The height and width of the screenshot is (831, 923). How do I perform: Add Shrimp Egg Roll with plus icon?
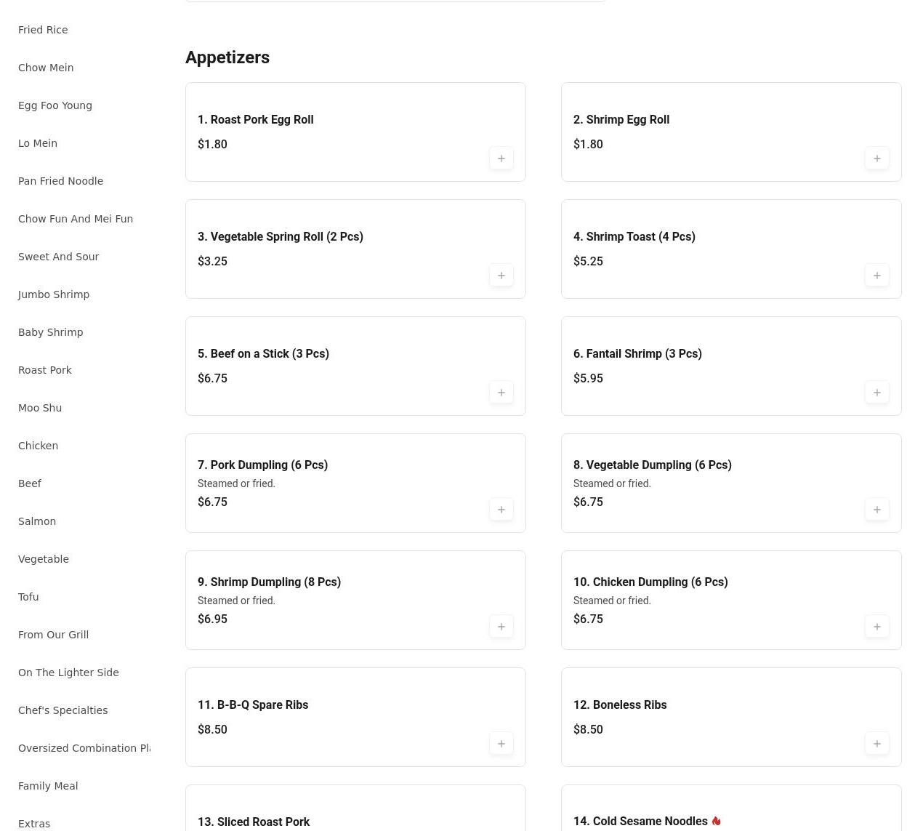click(x=877, y=158)
